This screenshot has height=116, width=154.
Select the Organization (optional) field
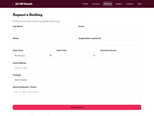110,43
